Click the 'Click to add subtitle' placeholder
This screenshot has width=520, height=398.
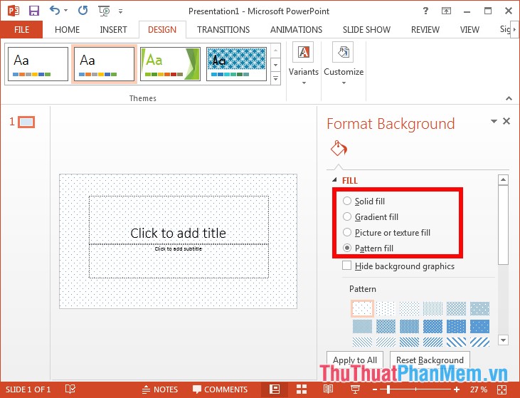179,248
